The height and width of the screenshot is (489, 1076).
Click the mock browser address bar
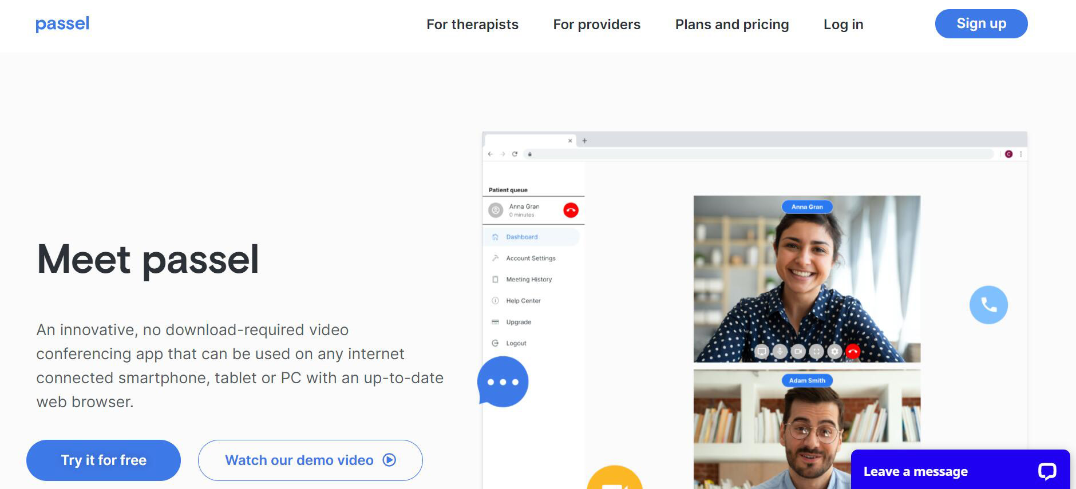click(x=759, y=154)
